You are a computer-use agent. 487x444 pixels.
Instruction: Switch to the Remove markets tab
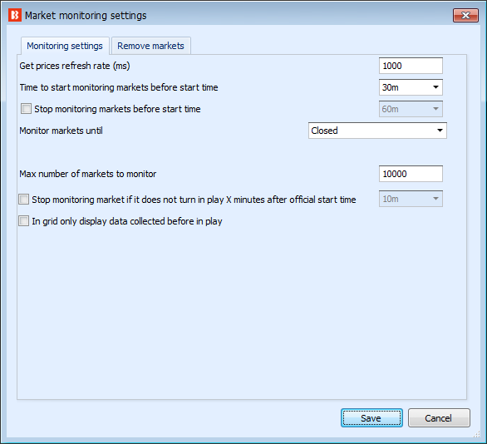click(x=151, y=46)
